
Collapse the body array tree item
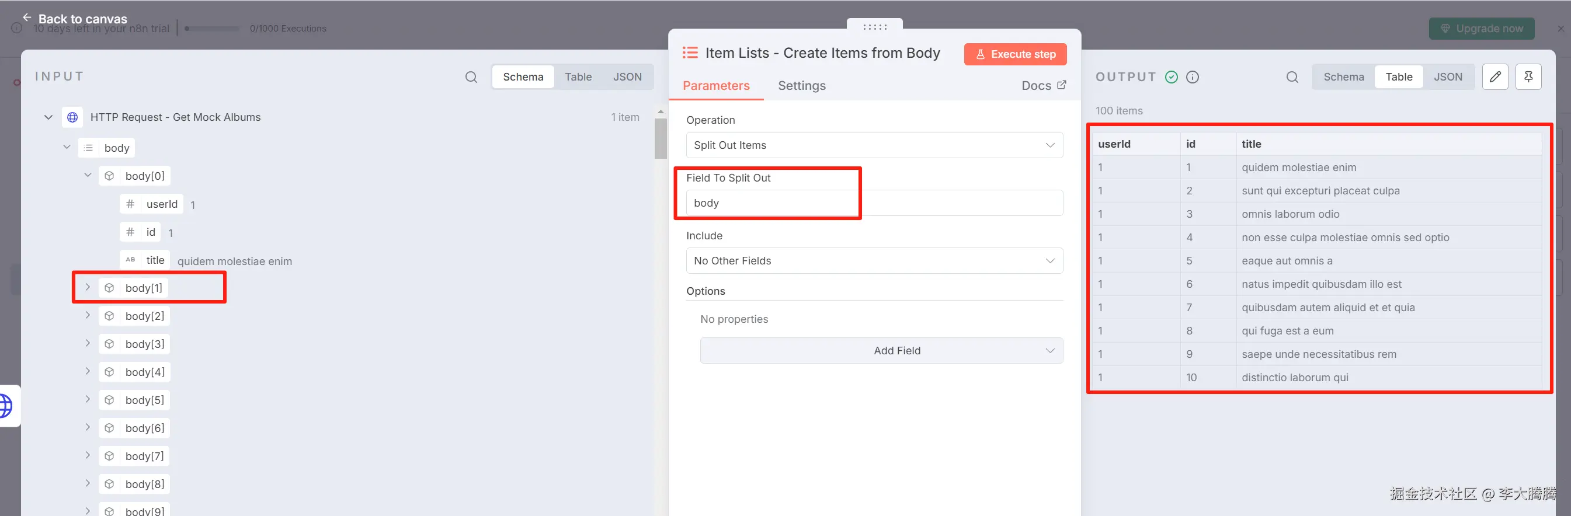tap(67, 148)
